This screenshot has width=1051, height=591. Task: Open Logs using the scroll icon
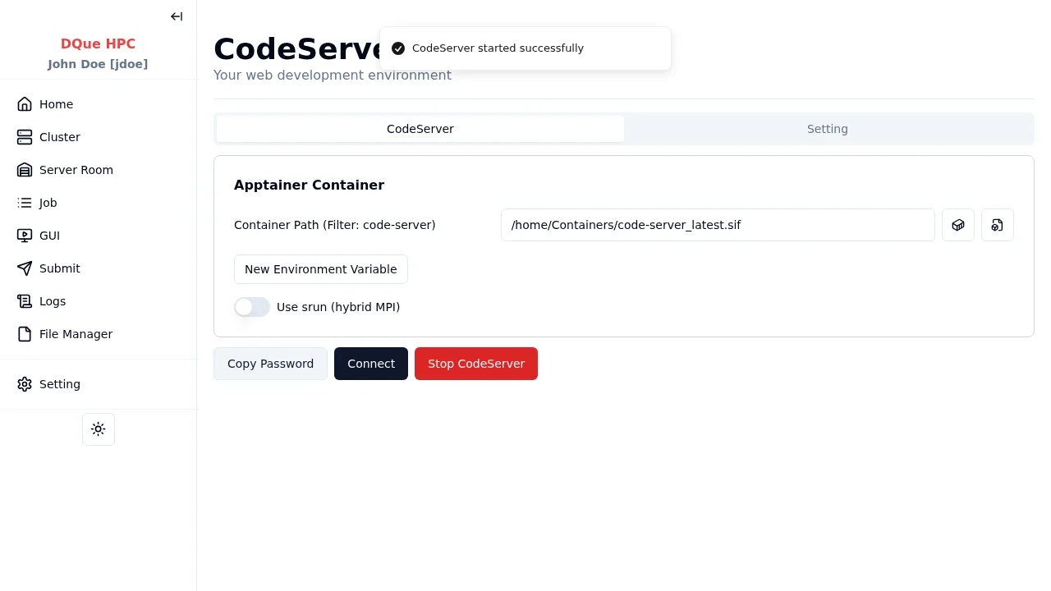25,301
